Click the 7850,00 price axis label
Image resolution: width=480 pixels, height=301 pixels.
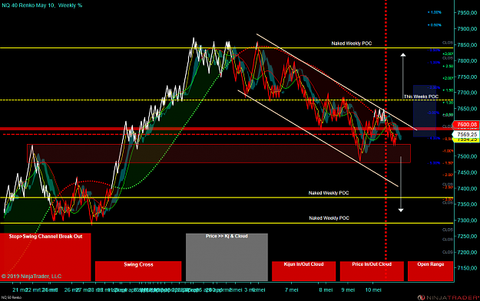(x=467, y=45)
